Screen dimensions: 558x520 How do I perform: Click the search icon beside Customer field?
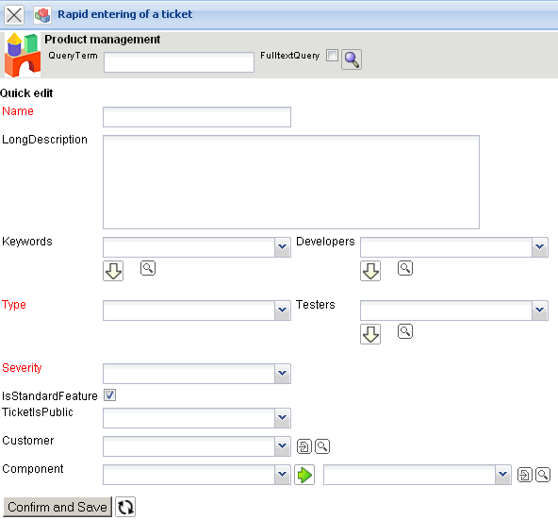pyautogui.click(x=322, y=446)
